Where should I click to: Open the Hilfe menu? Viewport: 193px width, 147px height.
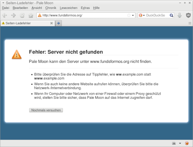tap(96, 8)
